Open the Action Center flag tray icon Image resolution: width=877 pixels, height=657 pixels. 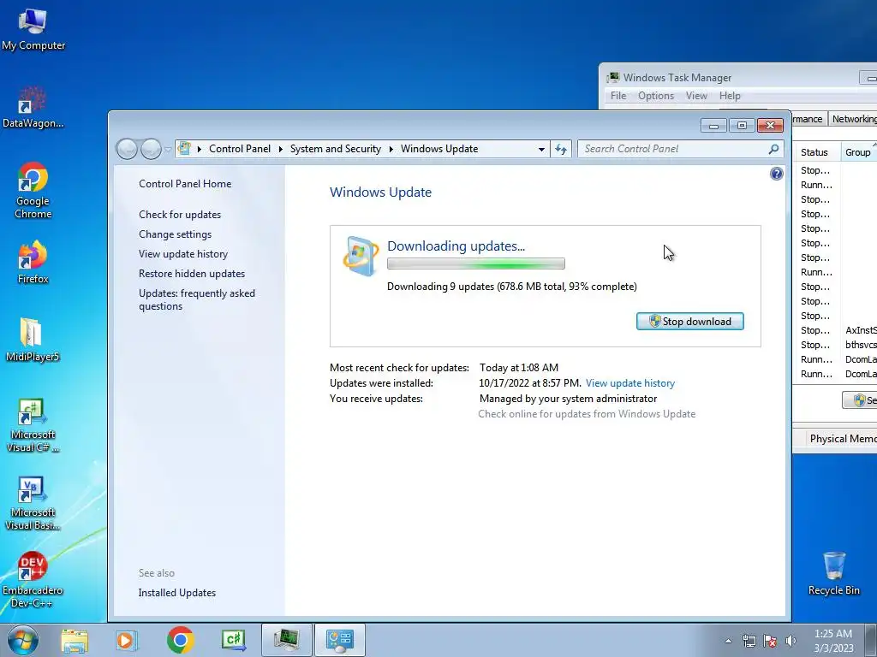tap(770, 641)
